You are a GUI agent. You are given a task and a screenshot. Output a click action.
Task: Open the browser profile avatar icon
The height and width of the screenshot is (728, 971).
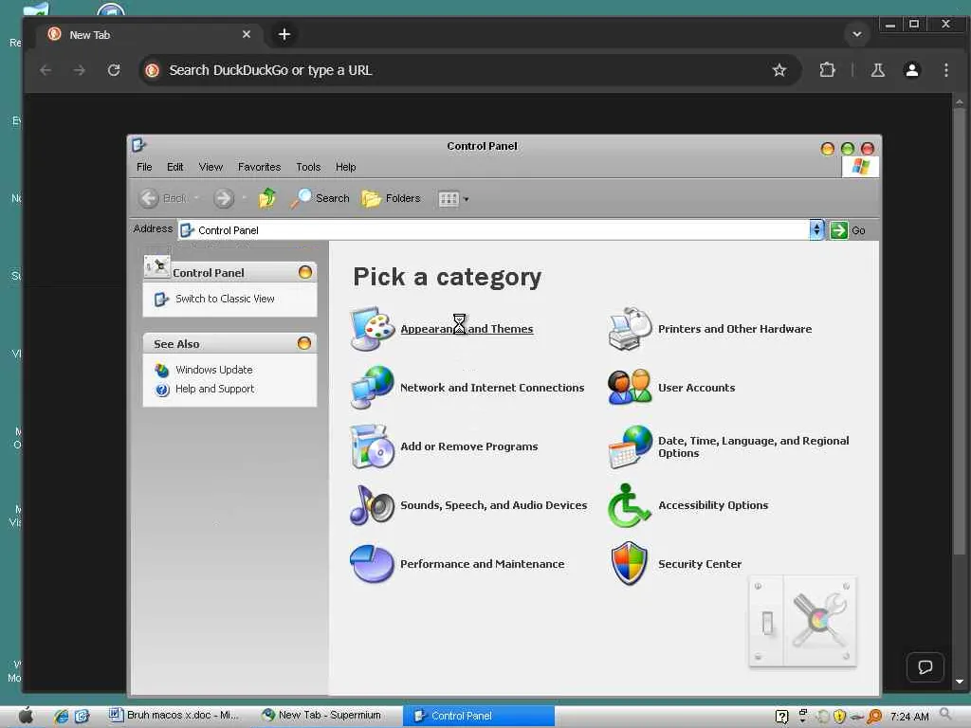[911, 70]
